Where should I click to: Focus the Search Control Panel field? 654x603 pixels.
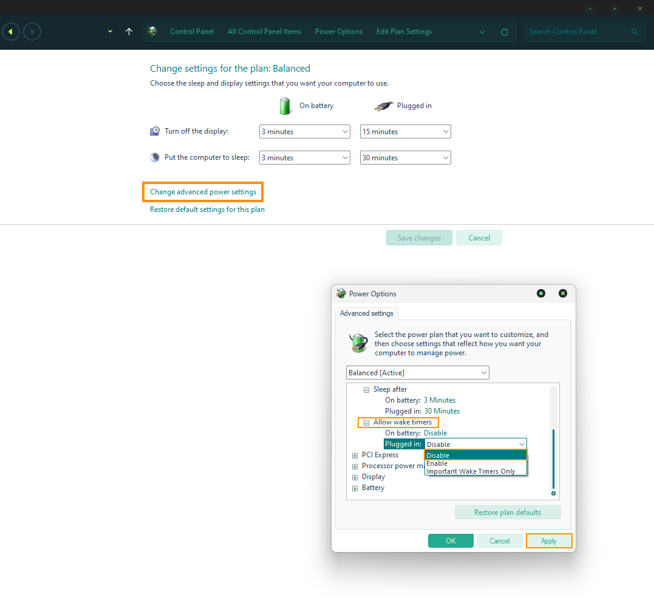click(x=585, y=32)
